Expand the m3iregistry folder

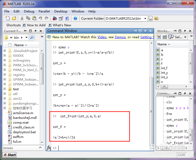[5, 60]
